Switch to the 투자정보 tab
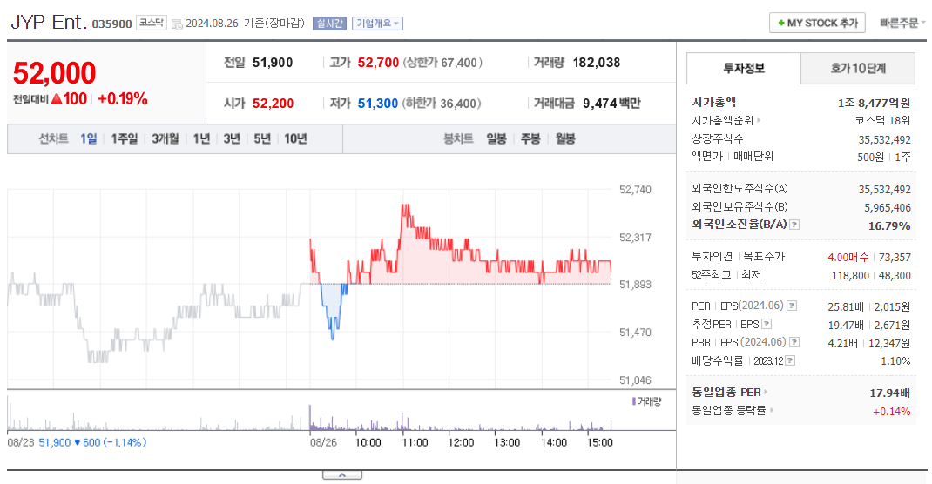The image size is (932, 484). pyautogui.click(x=744, y=68)
